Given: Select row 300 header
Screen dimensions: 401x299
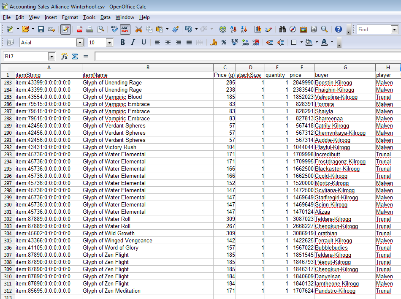Looking at the screenshot, I should [8, 205].
